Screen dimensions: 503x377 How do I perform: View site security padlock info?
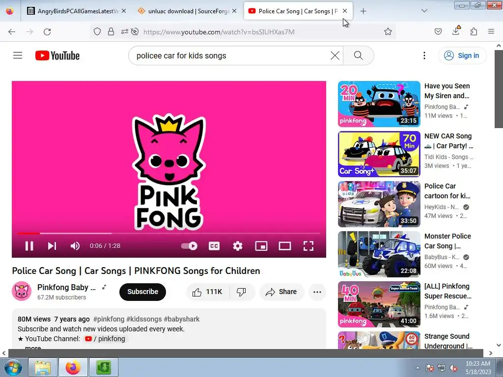pos(111,31)
